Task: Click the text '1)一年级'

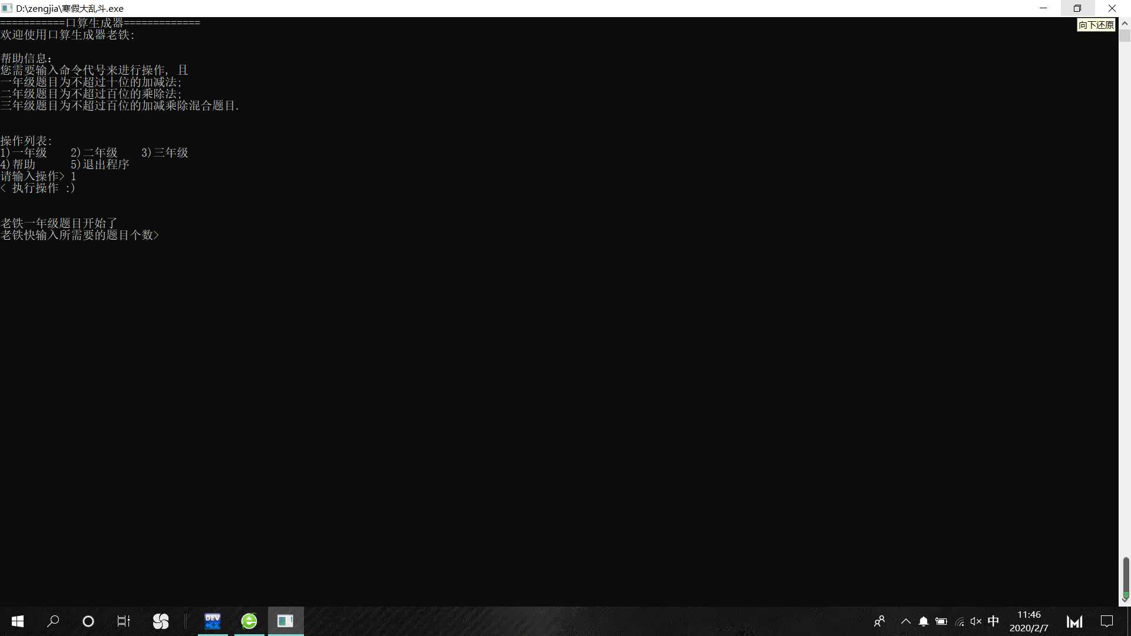Action: click(24, 153)
